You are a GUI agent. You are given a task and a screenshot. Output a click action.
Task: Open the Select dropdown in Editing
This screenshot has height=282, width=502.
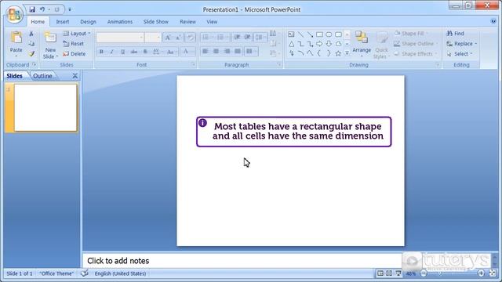click(459, 54)
